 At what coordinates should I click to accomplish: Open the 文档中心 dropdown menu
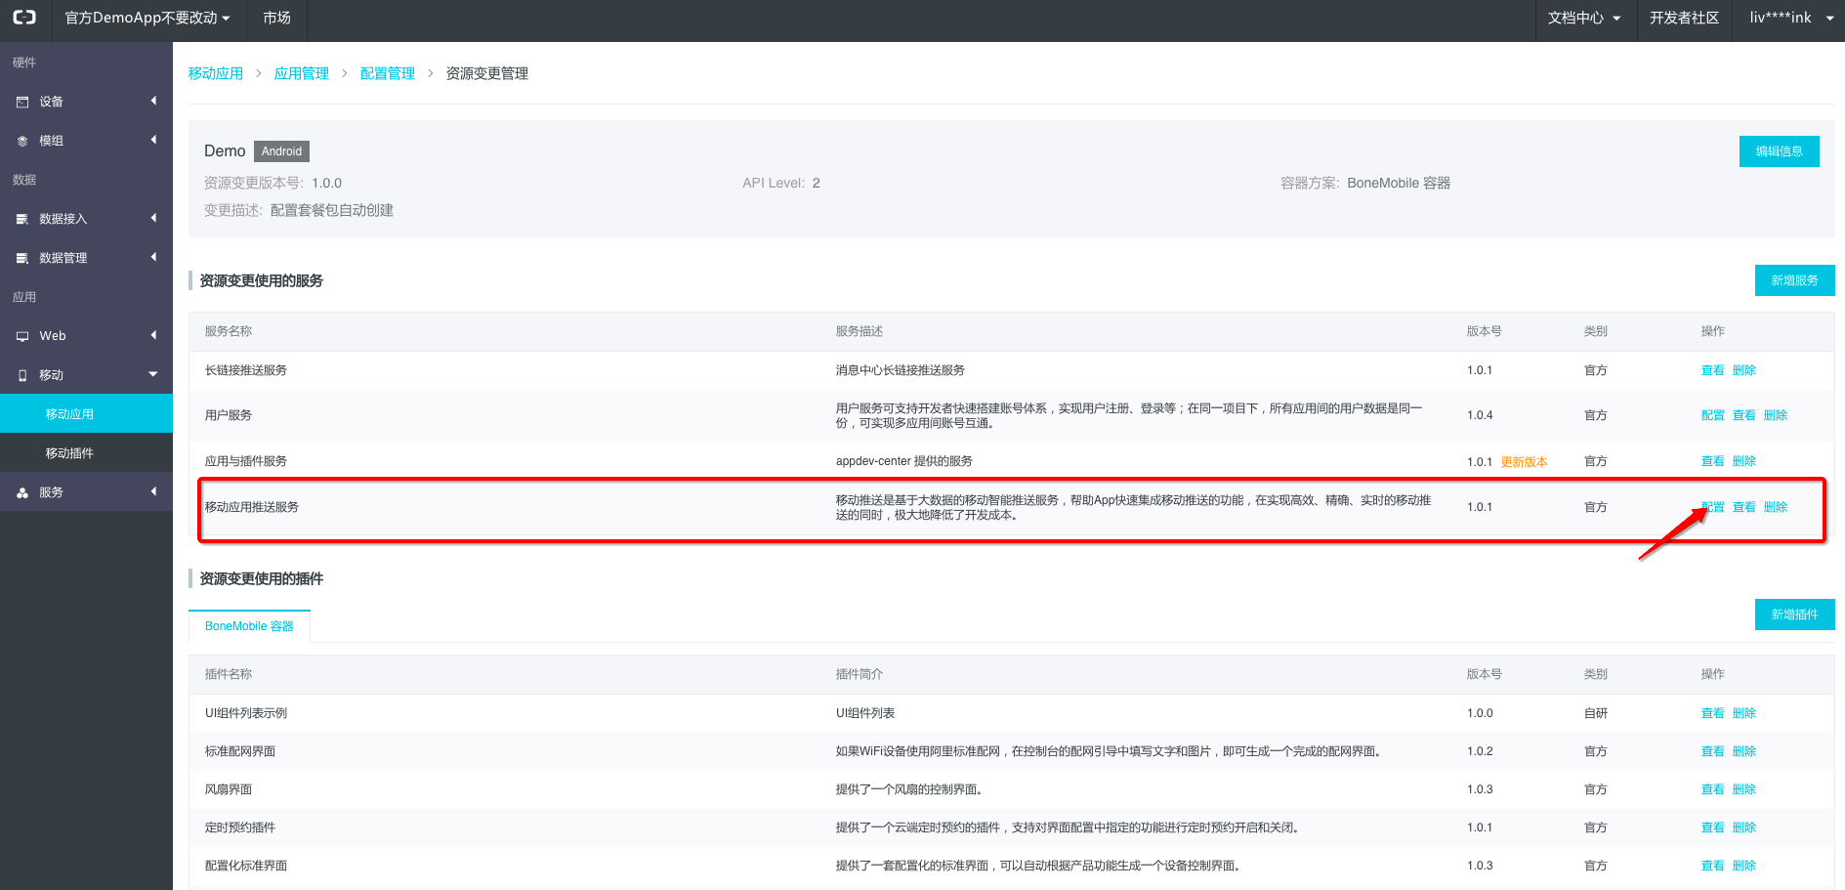click(1583, 18)
